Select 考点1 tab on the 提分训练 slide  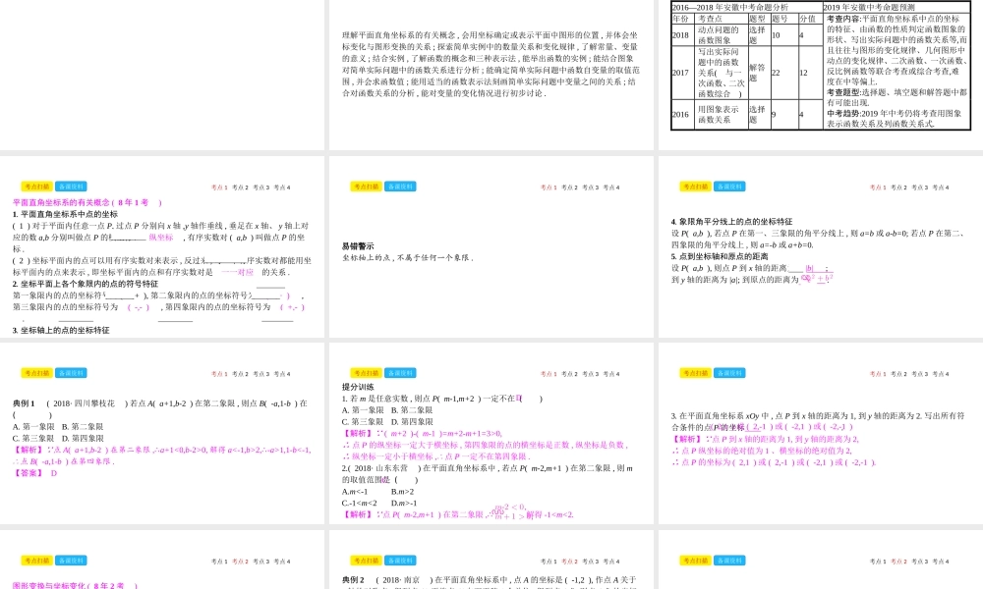(549, 374)
